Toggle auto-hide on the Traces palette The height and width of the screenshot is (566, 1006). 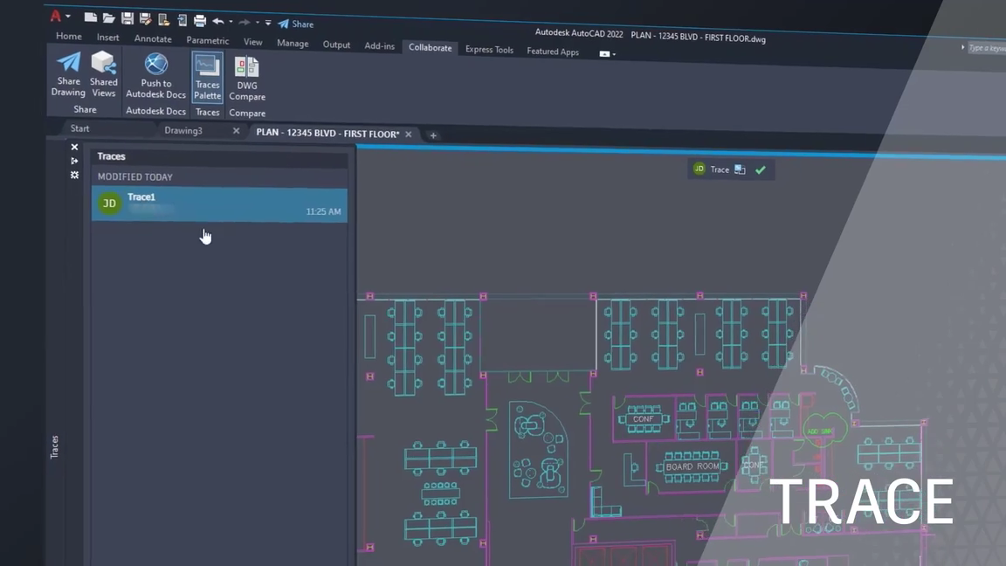coord(74,161)
